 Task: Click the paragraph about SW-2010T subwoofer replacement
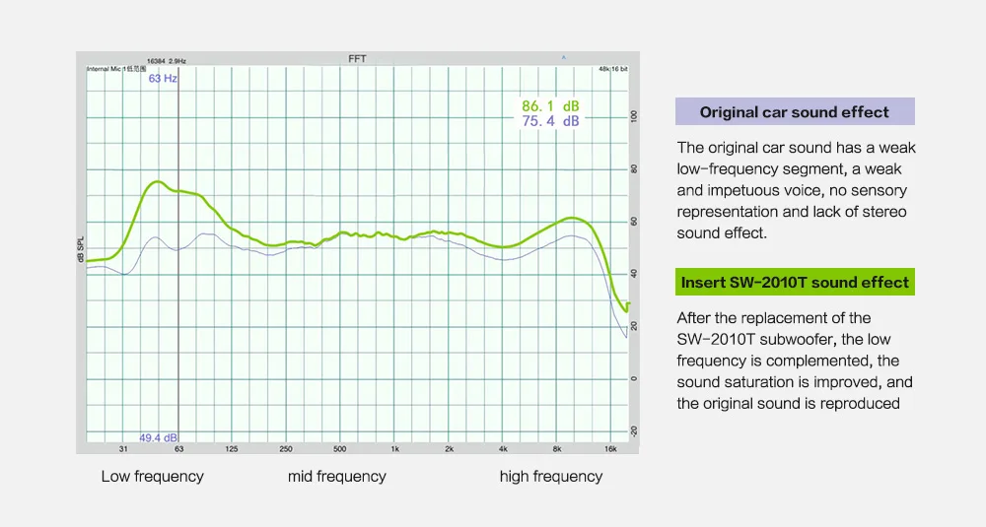click(795, 361)
